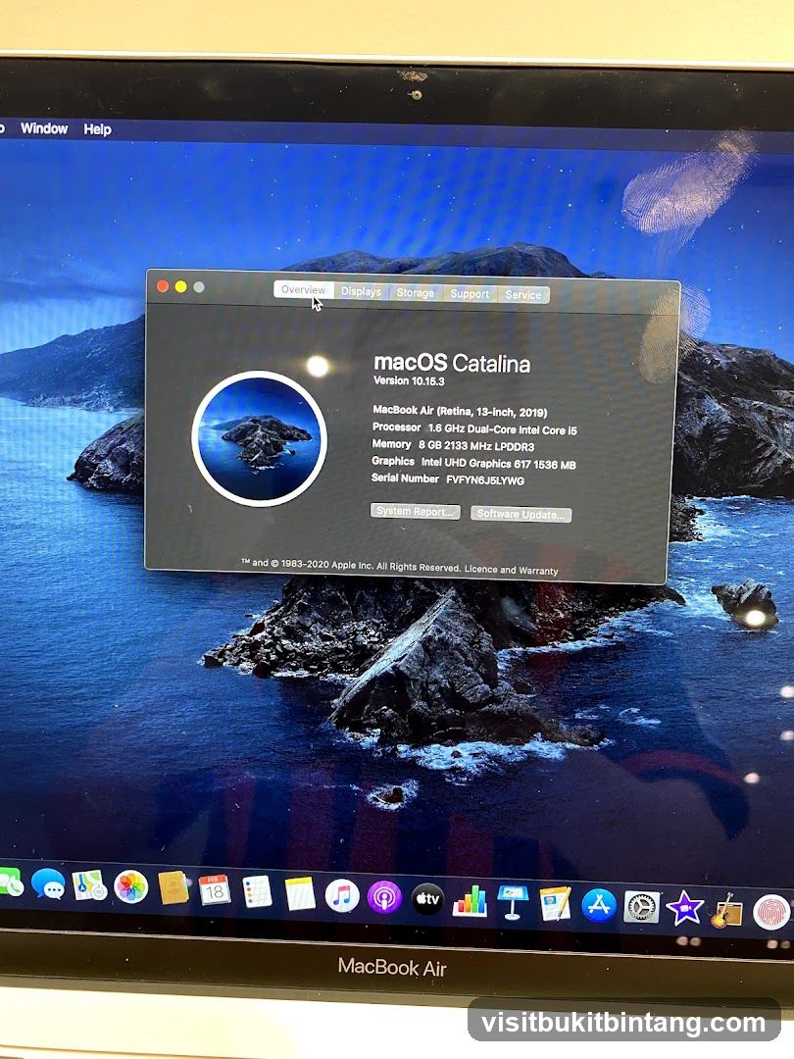Click the 8 GB 2133 MHz LPDDR3 value
The width and height of the screenshot is (794, 1059).
click(x=476, y=446)
